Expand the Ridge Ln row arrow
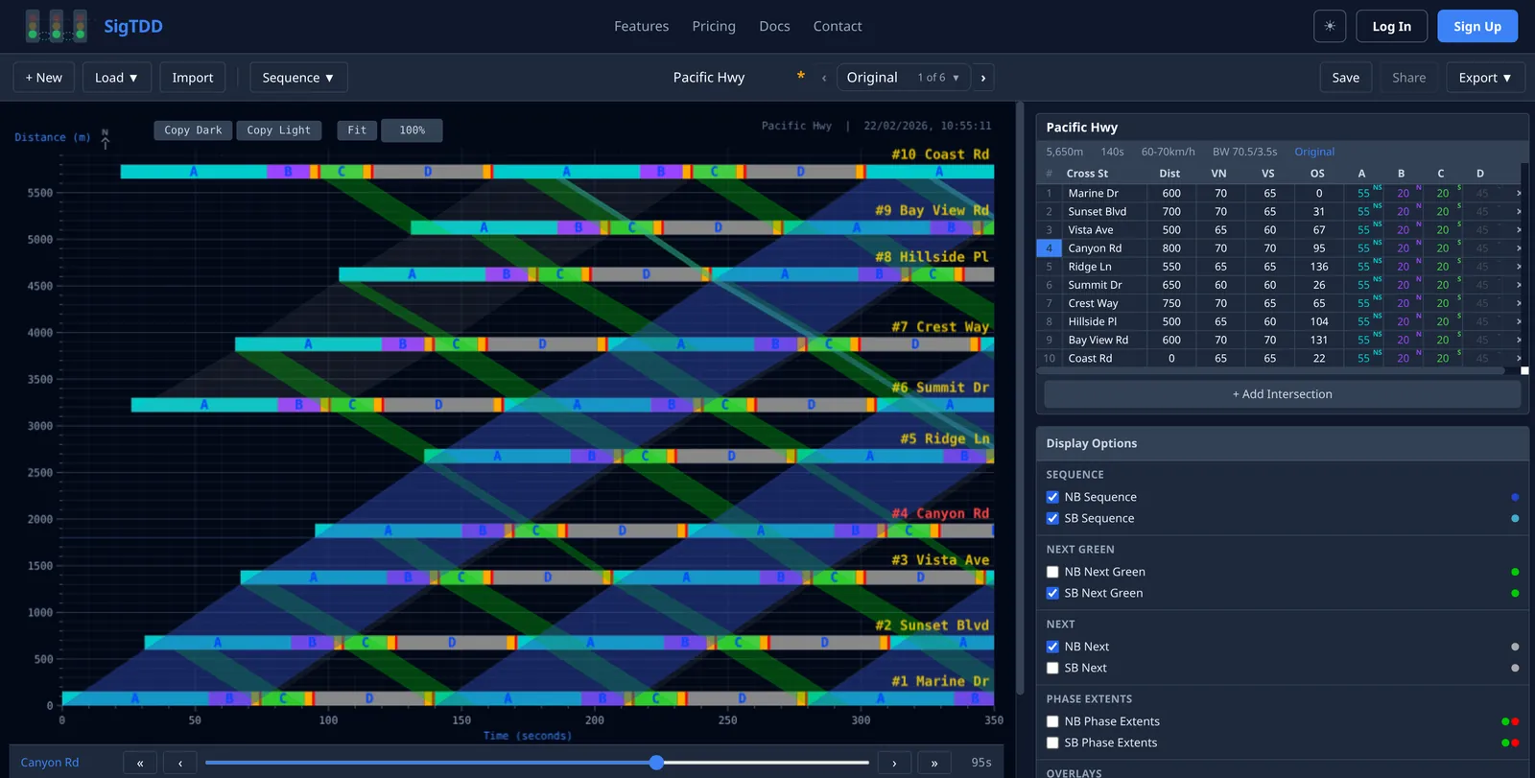Viewport: 1535px width, 778px height. coord(1519,266)
